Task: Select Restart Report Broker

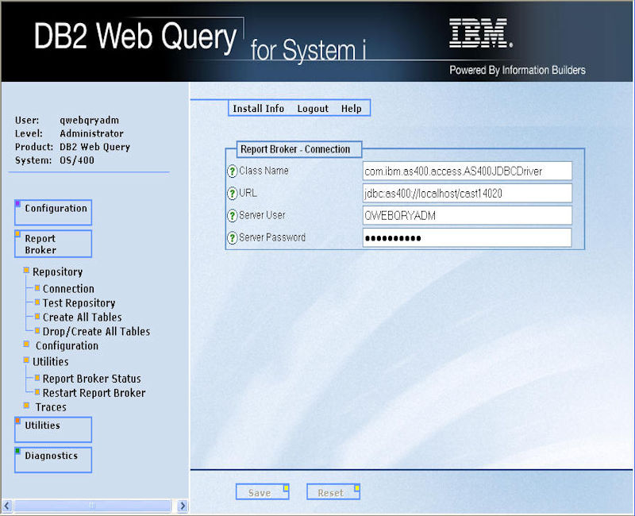Action: click(94, 393)
